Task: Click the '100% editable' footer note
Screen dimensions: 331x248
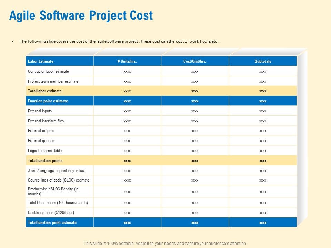Action: tap(165, 244)
